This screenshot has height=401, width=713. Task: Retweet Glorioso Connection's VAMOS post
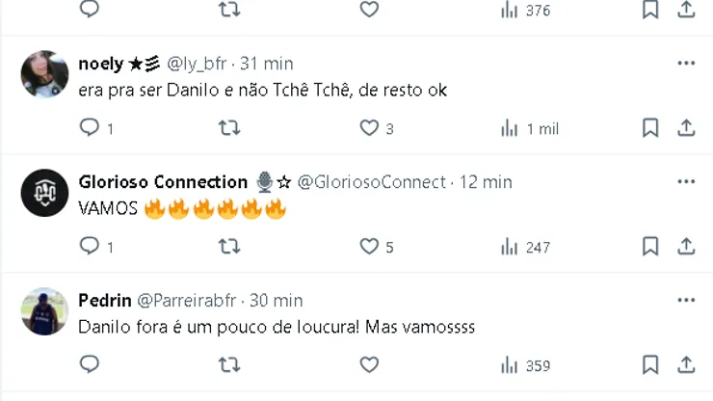[229, 247]
